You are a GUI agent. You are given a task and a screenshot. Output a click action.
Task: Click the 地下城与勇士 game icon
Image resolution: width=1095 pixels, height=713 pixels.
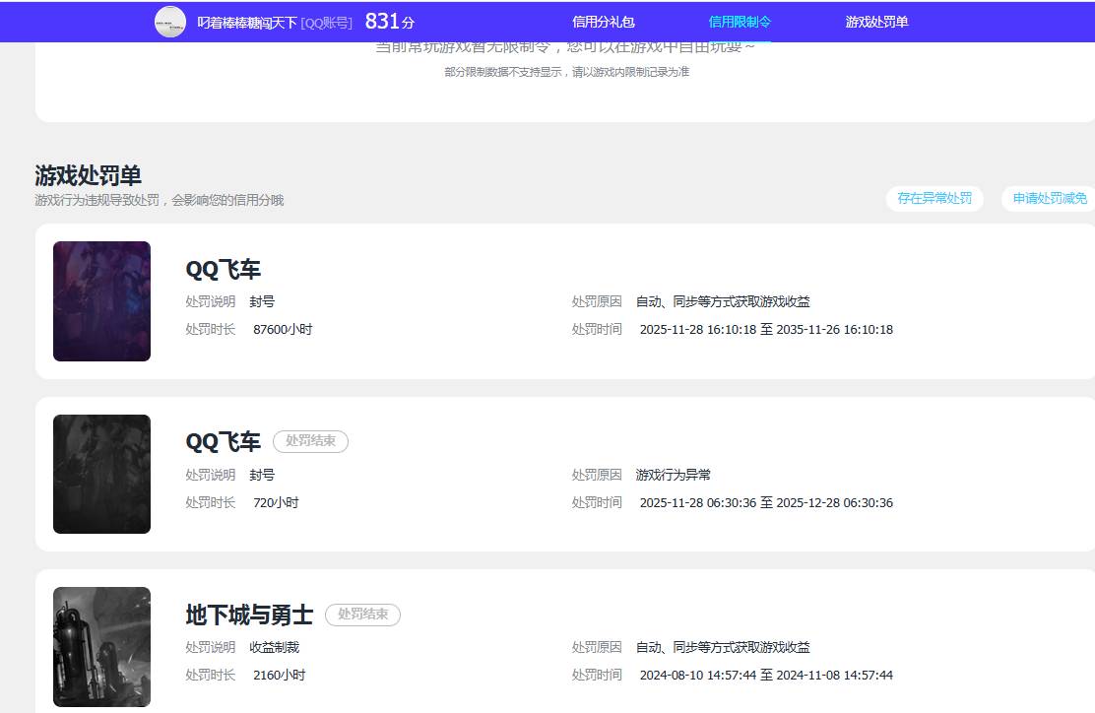(101, 646)
